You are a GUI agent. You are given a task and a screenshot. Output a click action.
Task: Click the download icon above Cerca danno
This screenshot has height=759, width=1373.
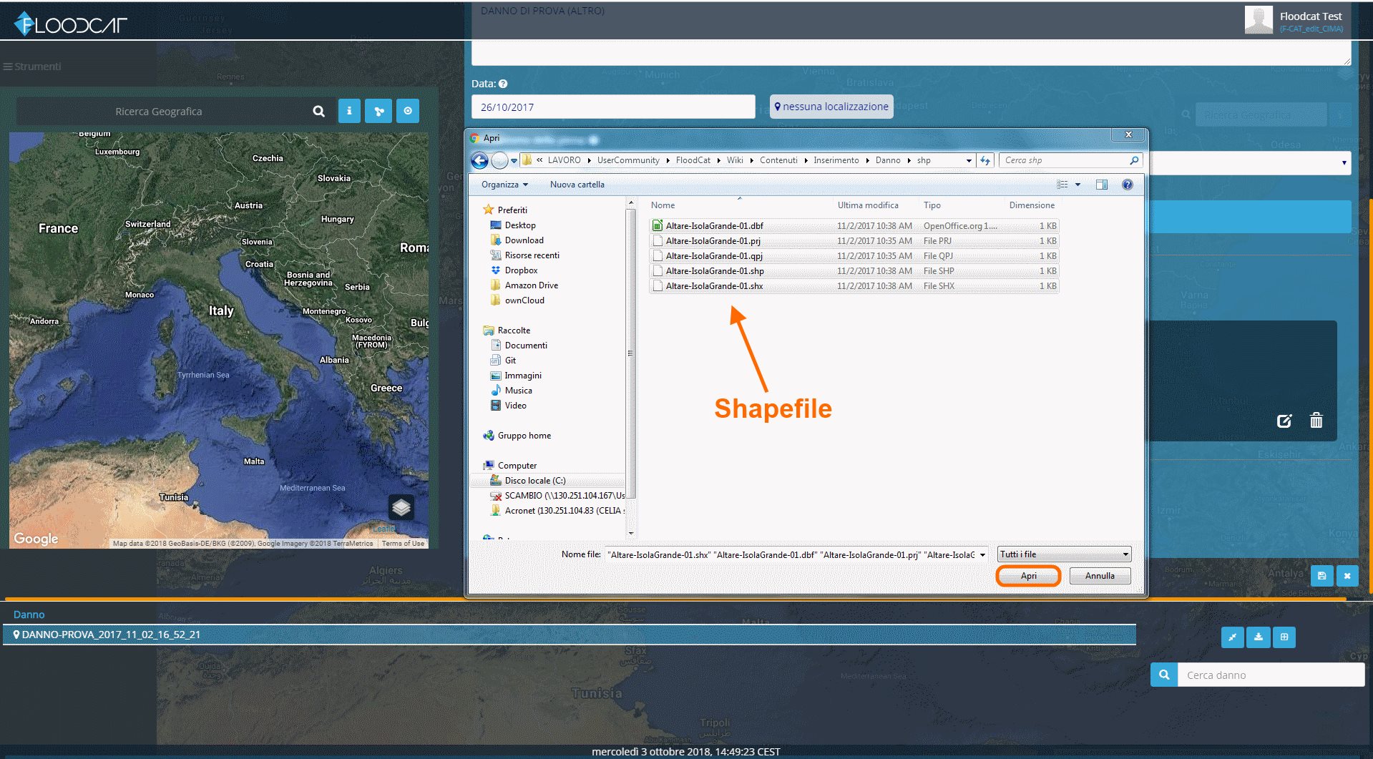(1259, 637)
